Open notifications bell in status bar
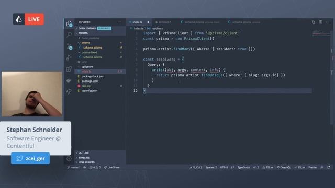This screenshot has width=335, height=188. pyautogui.click(x=329, y=167)
